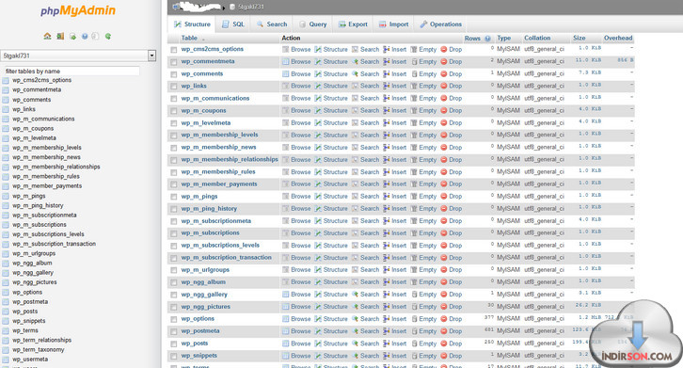Viewport: 683px width, 368px height.
Task: Click wp_term_relationships in the sidebar list
Action: [41, 340]
